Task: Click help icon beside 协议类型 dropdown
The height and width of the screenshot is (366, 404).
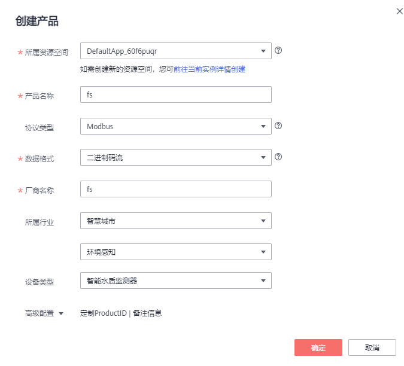Action: coord(278,126)
